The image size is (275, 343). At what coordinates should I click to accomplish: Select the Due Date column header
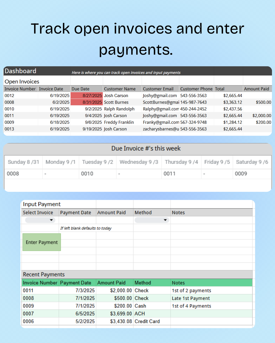point(80,89)
